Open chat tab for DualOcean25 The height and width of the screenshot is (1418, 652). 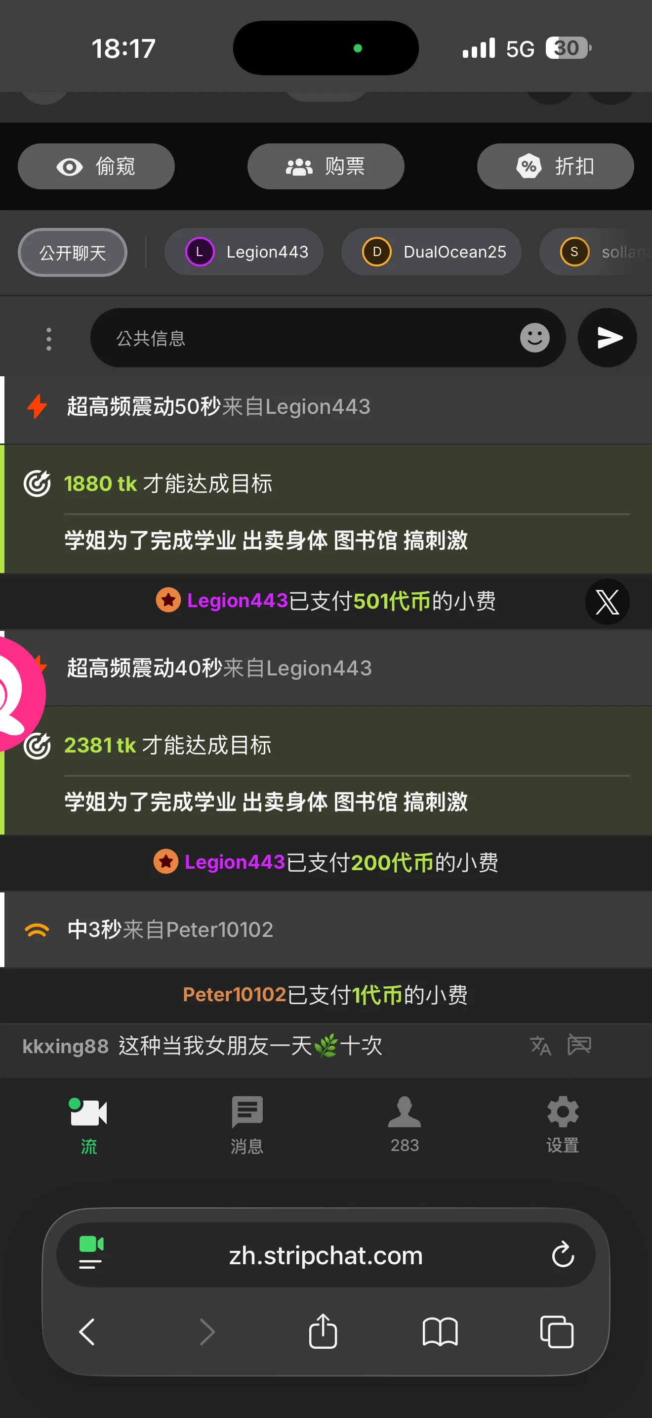[x=432, y=252]
